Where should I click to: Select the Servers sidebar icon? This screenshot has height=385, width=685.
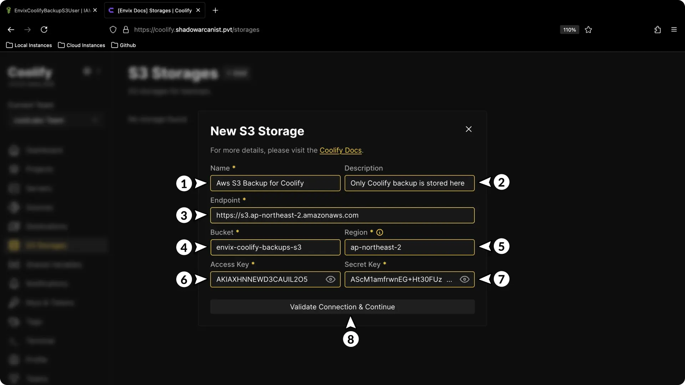click(x=14, y=188)
